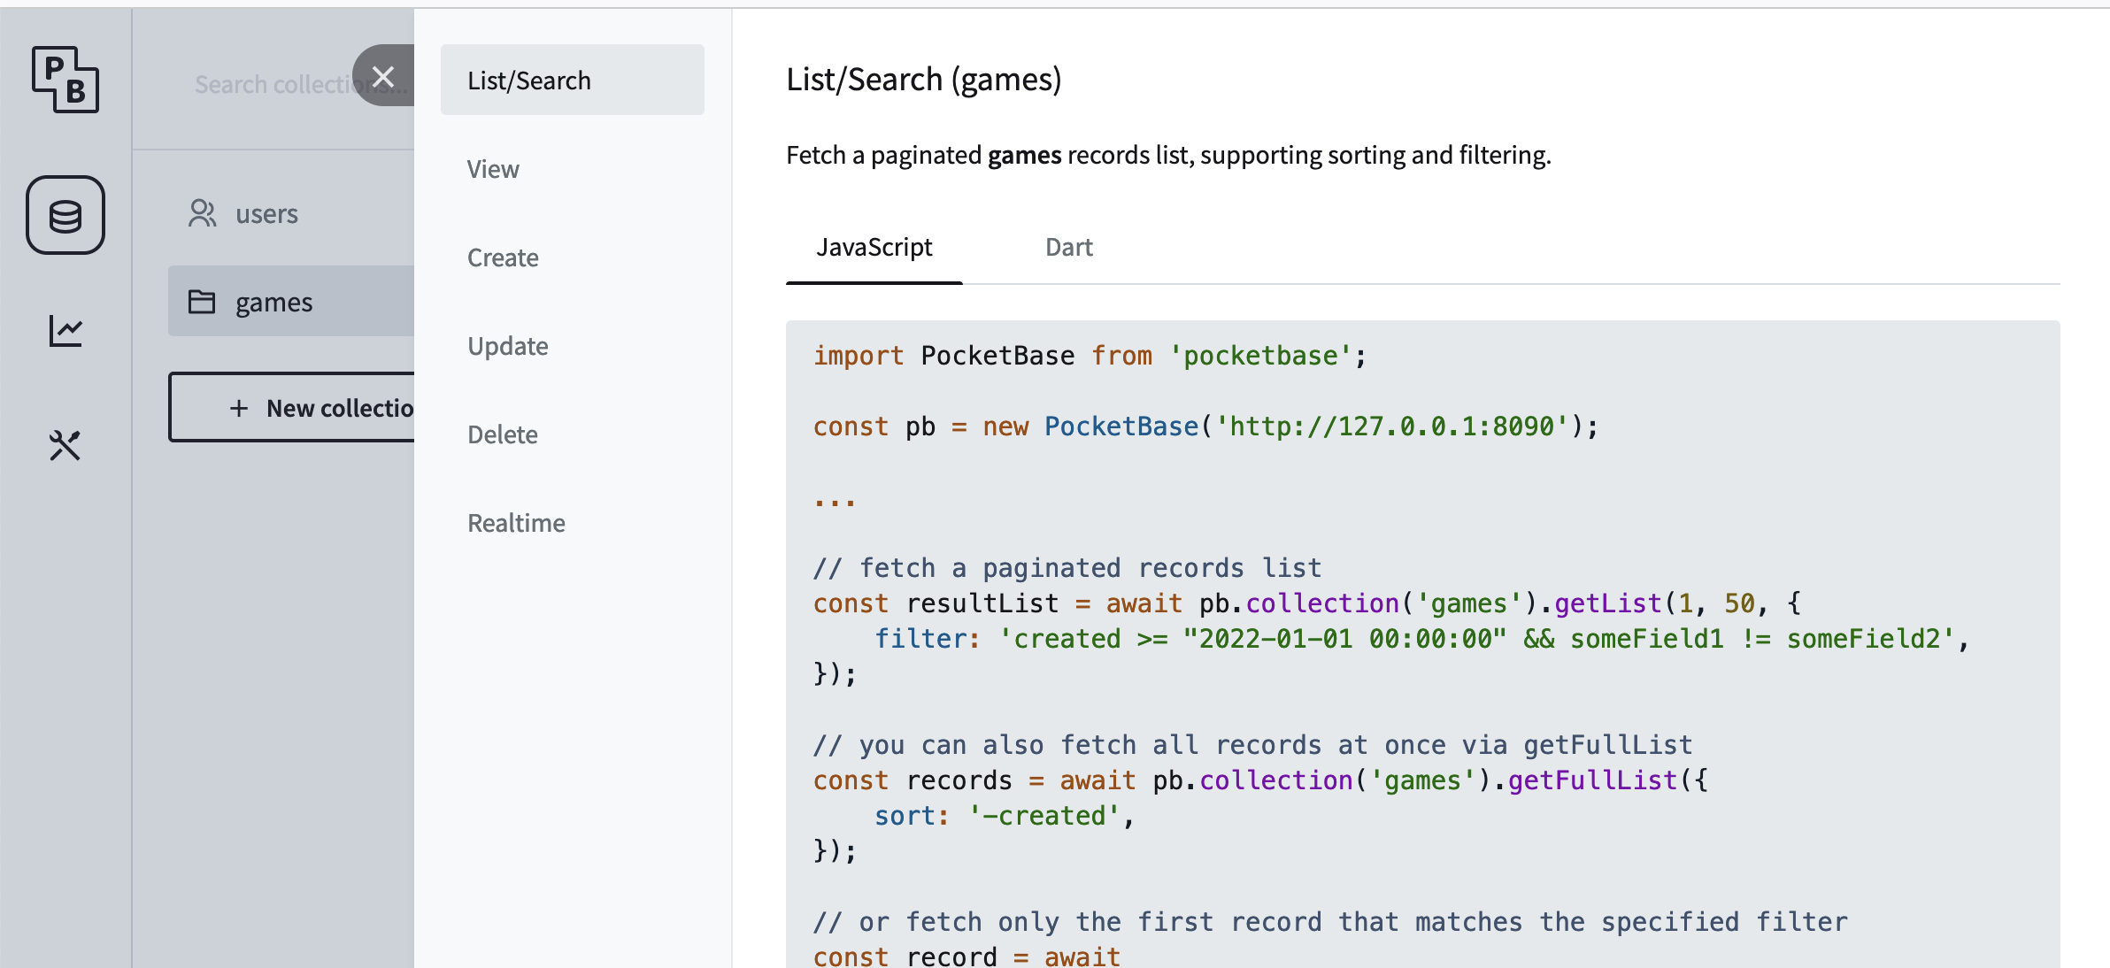Click the 'Fetch a paginated games records' description
This screenshot has height=968, width=2110.
[1168, 155]
